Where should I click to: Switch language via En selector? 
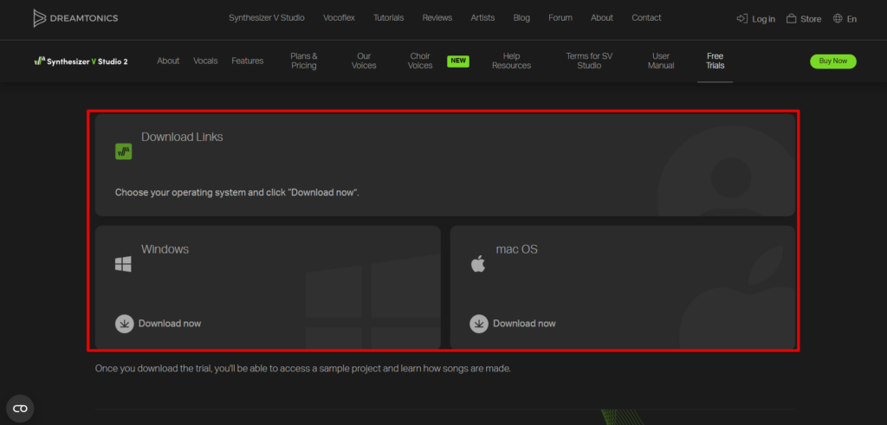pyautogui.click(x=851, y=19)
